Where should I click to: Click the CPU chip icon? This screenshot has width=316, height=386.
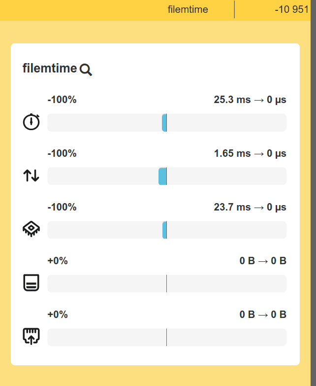point(32,229)
